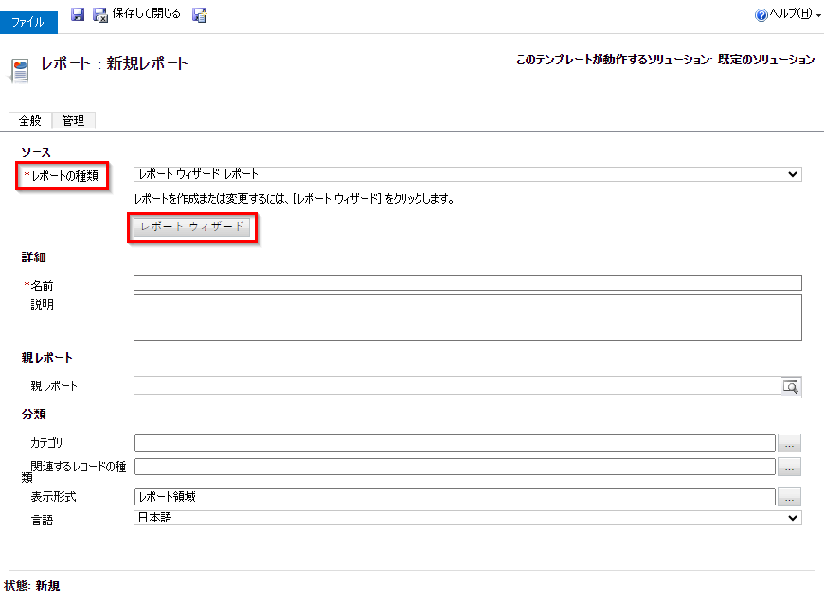
Task: Switch to the 管理 tab
Action: [x=73, y=121]
